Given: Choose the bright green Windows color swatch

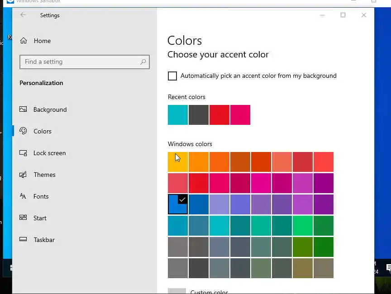Looking at the screenshot, I should click(x=303, y=226).
